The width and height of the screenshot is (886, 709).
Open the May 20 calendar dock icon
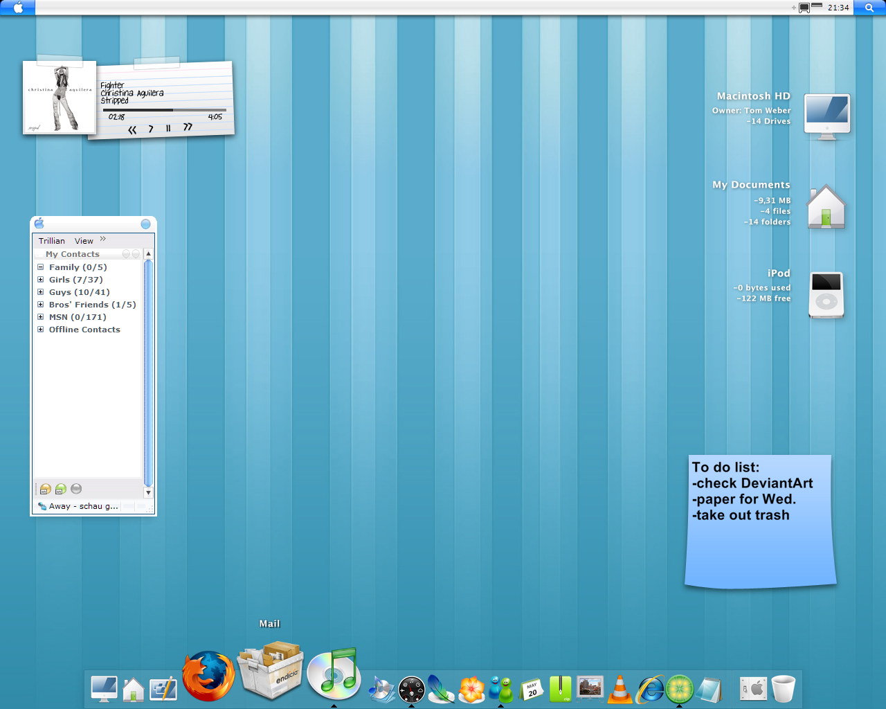(531, 690)
